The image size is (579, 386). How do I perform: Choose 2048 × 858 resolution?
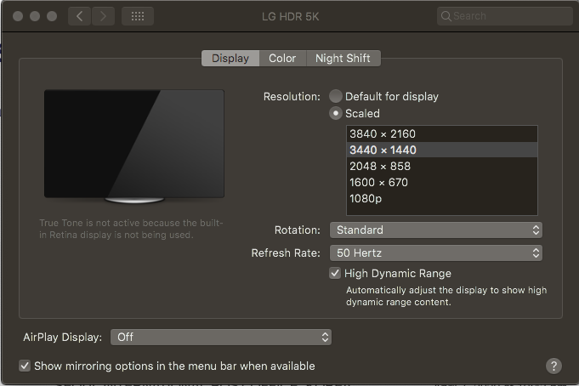(x=441, y=167)
